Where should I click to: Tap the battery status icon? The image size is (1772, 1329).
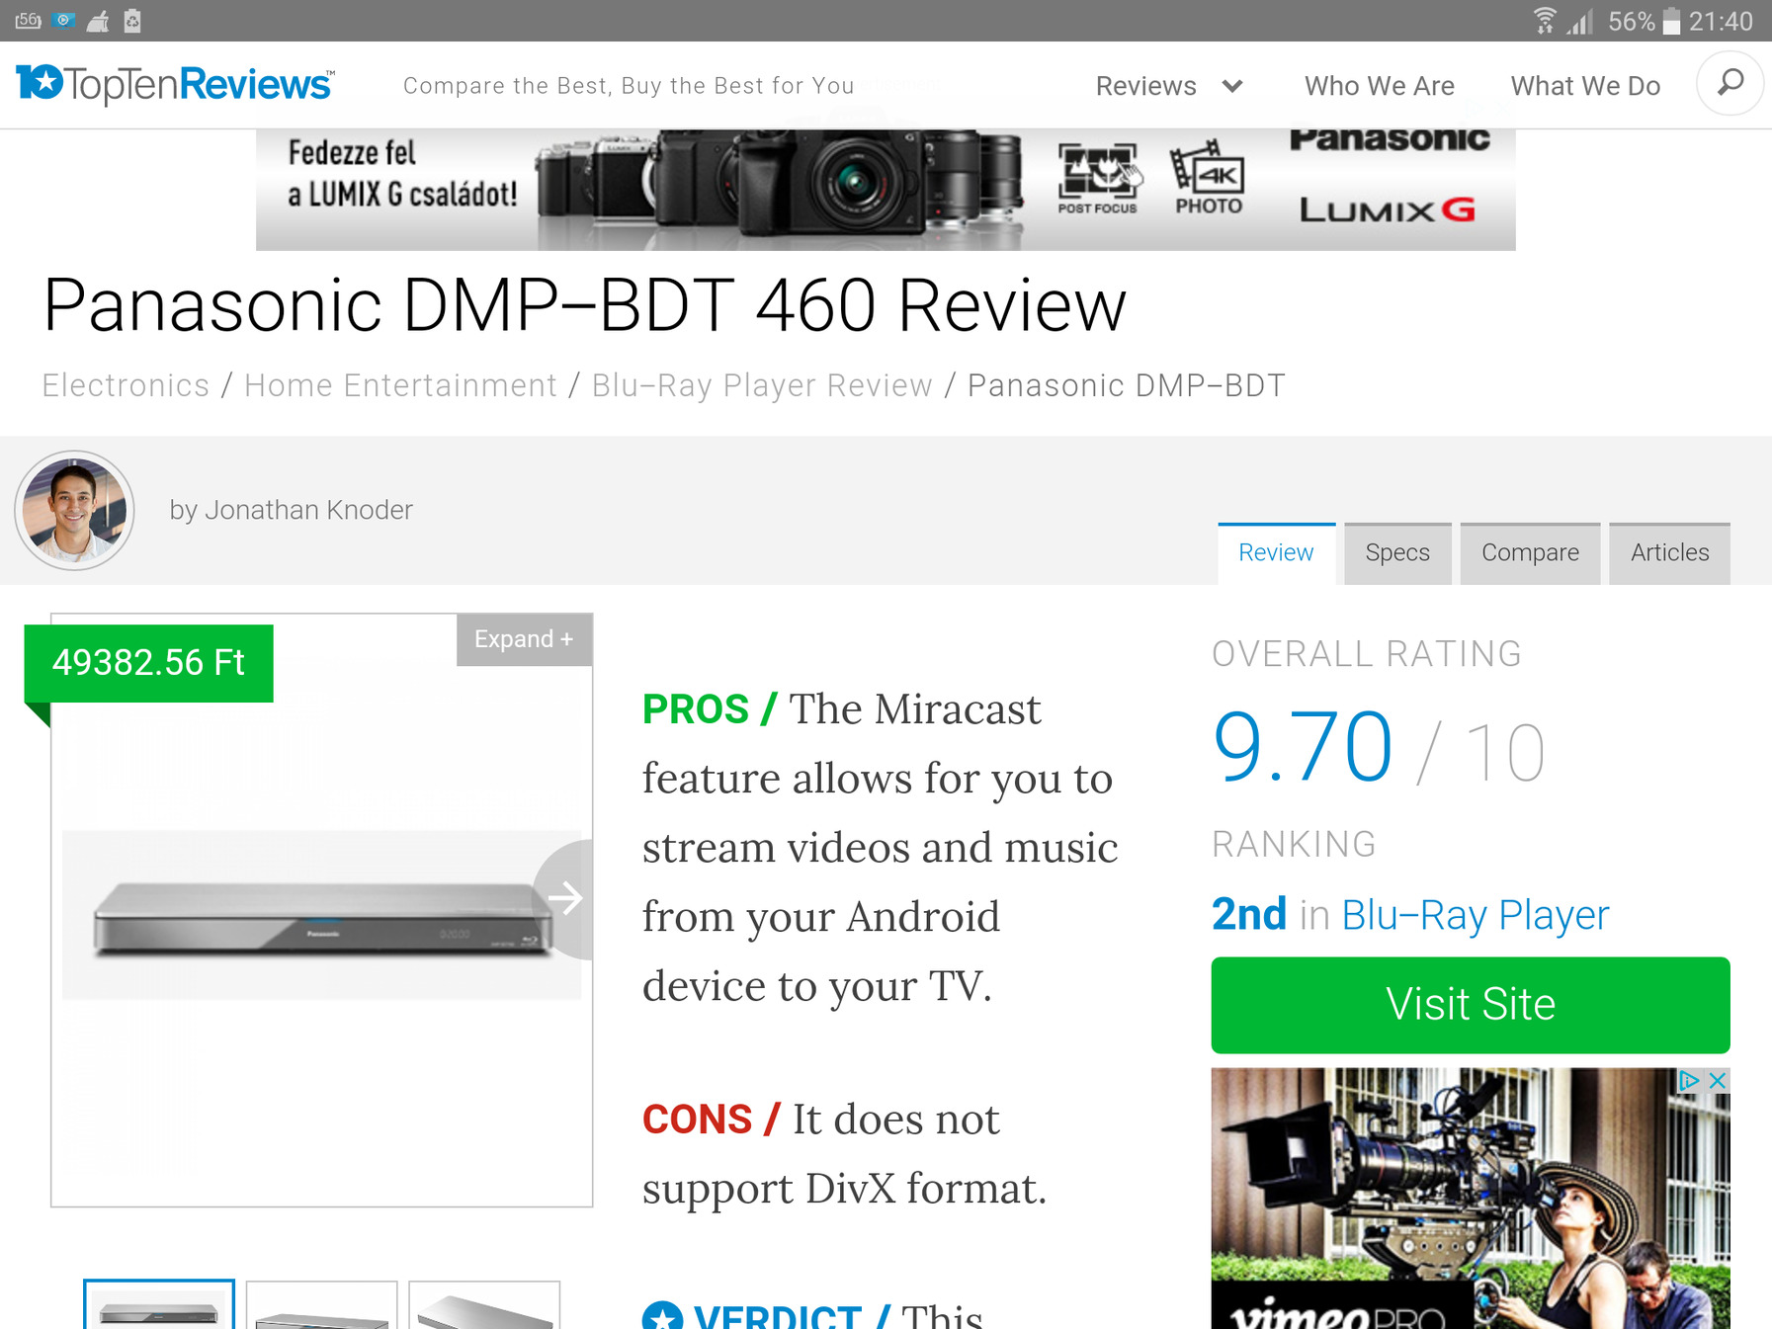(1671, 21)
